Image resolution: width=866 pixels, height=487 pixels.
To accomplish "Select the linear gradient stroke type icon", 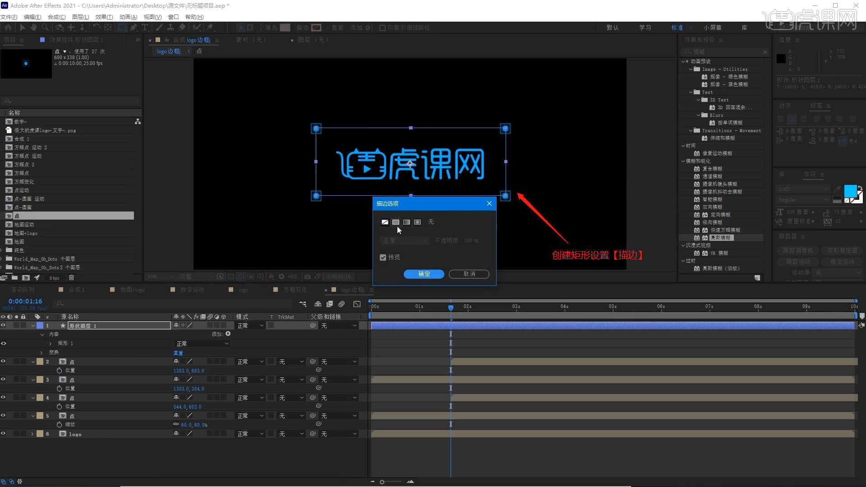I will (x=406, y=222).
